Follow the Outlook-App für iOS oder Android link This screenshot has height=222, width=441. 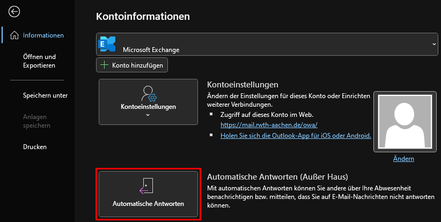click(296, 136)
